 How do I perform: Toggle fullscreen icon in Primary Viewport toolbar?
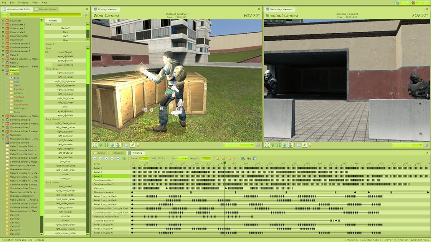[95, 145]
